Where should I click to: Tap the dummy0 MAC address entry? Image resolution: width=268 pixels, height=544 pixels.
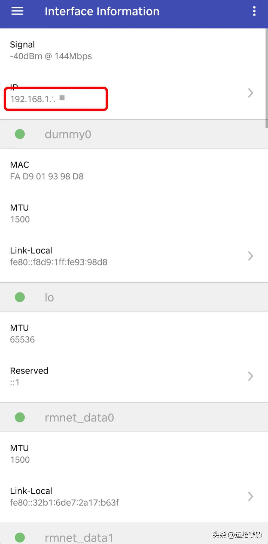(x=47, y=171)
